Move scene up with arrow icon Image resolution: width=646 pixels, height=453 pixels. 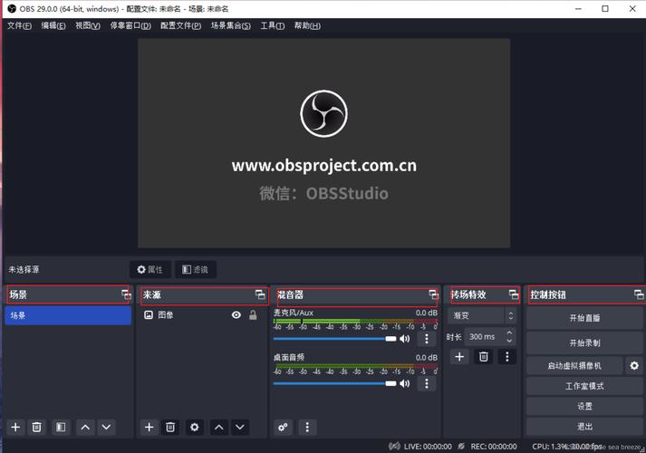tap(85, 427)
